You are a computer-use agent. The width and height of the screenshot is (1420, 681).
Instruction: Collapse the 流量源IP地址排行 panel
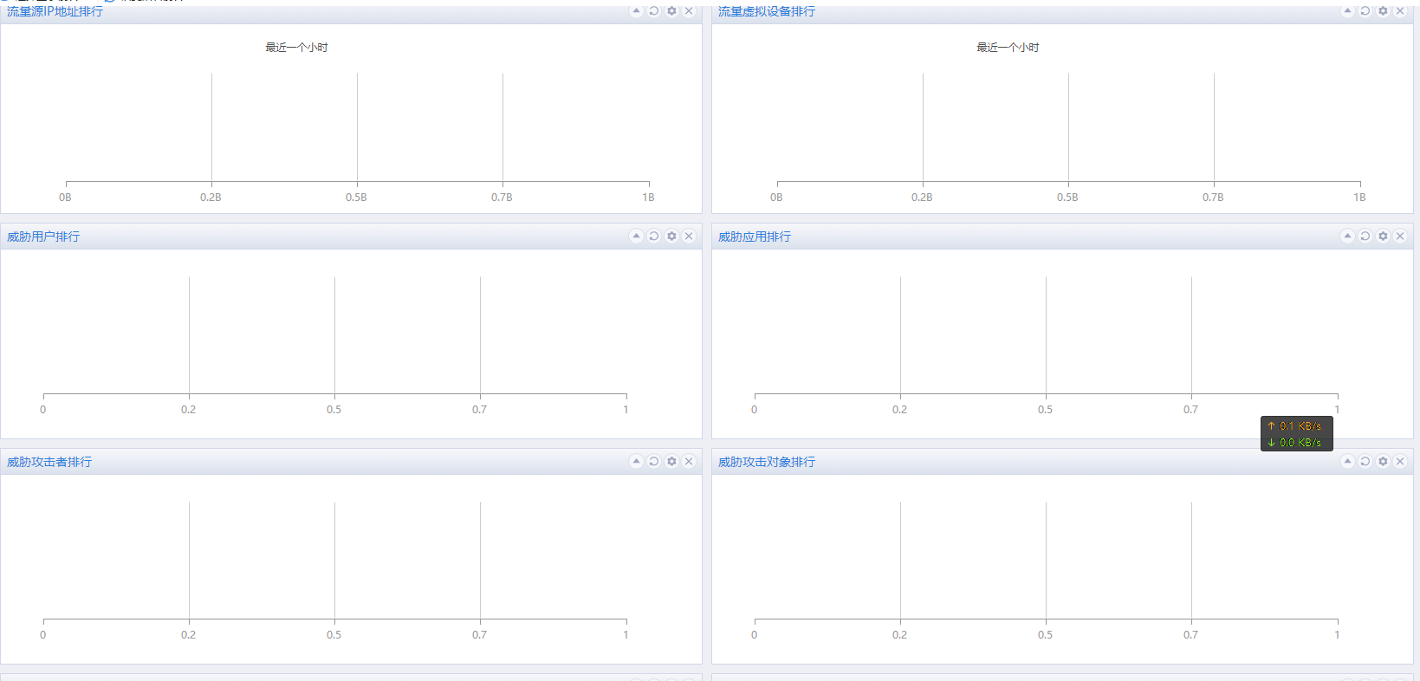click(636, 10)
